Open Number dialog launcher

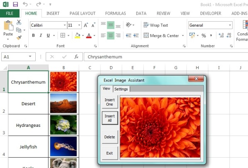pos(231,46)
